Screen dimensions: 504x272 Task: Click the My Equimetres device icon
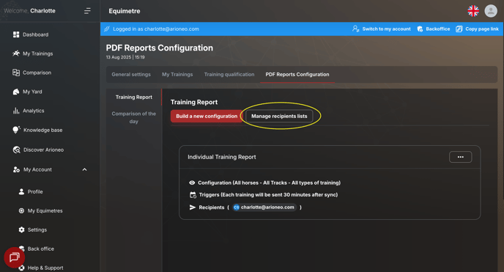(21, 210)
